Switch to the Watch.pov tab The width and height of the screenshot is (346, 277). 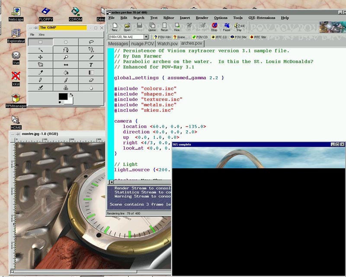167,44
